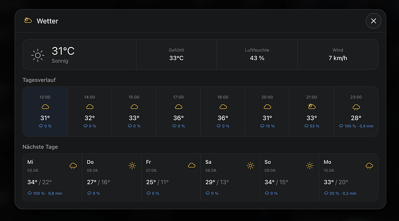Screen dimensions: 399x221
Task: Click the Gefühlt label
Action: (176, 50)
